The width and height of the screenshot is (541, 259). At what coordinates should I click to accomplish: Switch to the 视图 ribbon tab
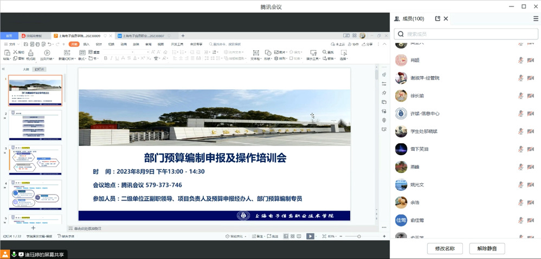(x=160, y=44)
